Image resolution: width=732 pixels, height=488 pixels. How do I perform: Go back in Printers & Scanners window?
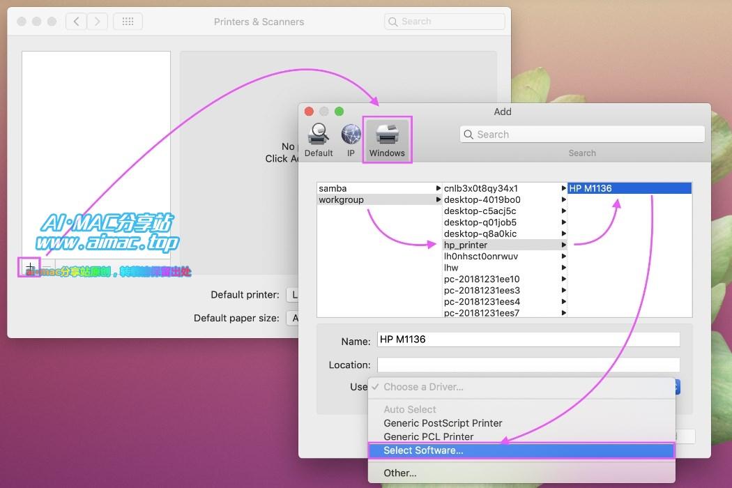pyautogui.click(x=76, y=22)
